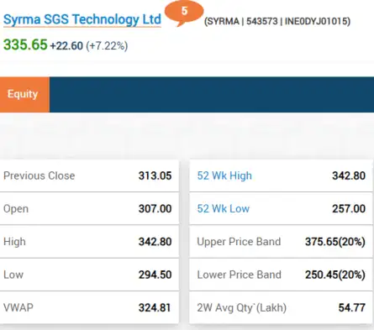This screenshot has height=330, width=374.
Task: Select the VWAP value 324.81
Action: (155, 308)
